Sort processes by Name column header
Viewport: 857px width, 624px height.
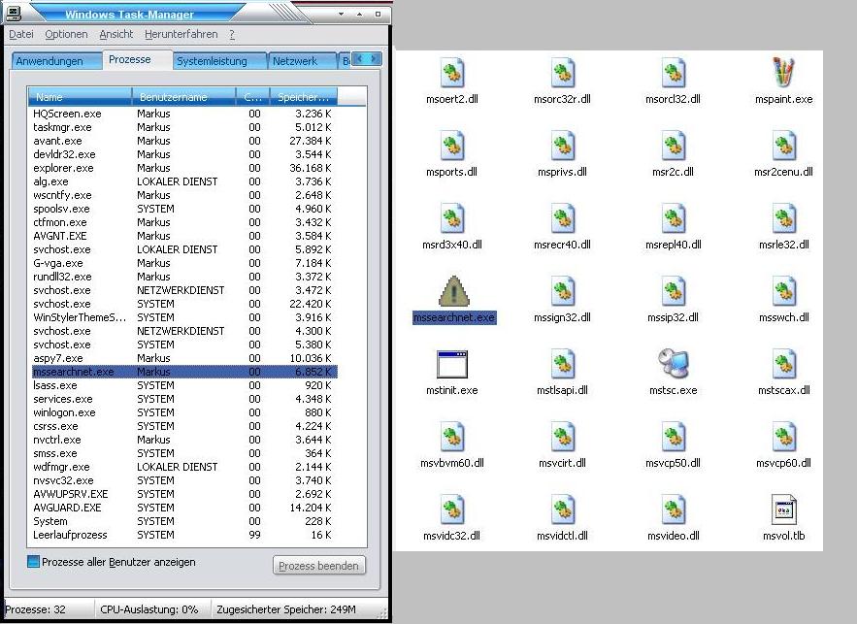80,97
